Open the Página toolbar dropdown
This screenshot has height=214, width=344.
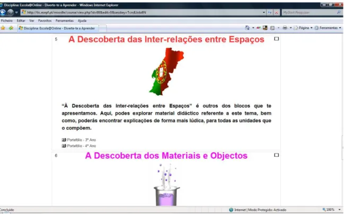pyautogui.click(x=303, y=28)
